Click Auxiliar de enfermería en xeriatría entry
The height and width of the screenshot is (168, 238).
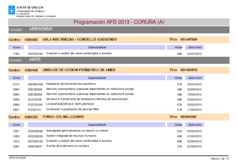pos(68,146)
